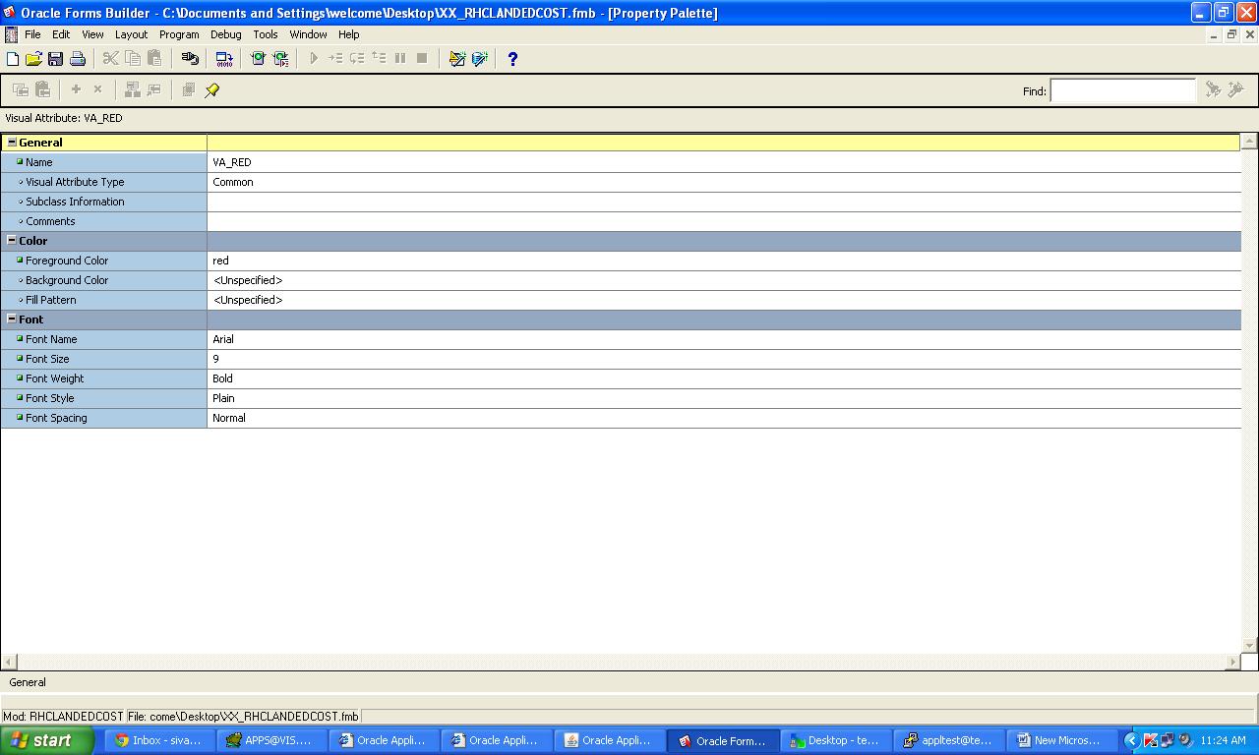Open help with blue question mark

click(x=512, y=59)
